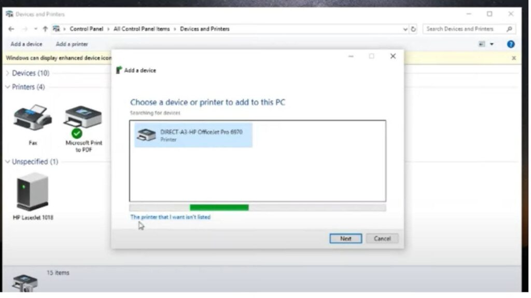Screen dimensions: 531x298
Task: Go up one level with up arrow
Action: (45, 29)
